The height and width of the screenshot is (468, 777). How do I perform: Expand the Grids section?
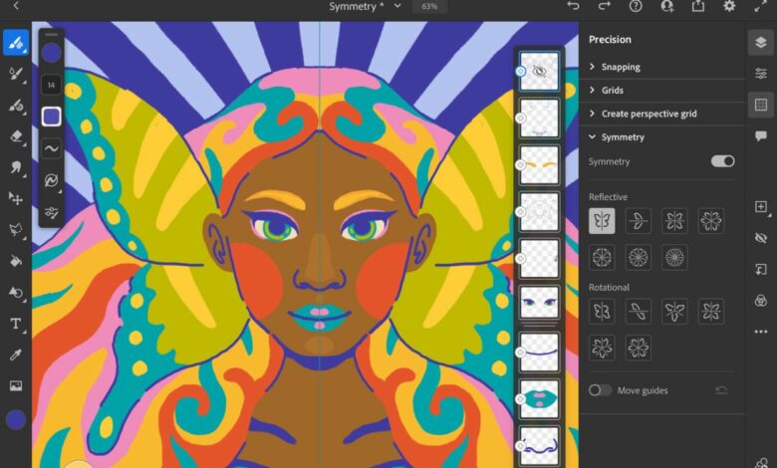point(612,90)
